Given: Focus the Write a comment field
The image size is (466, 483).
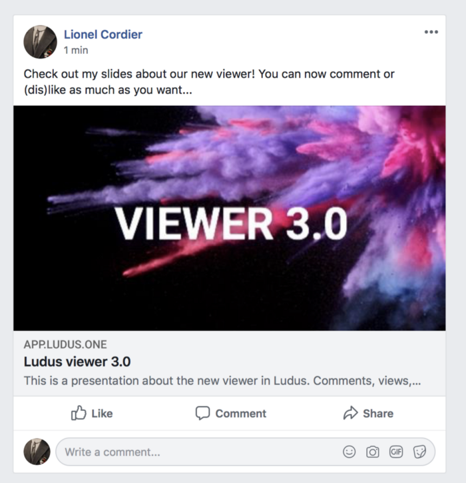Looking at the screenshot, I should tap(245, 452).
